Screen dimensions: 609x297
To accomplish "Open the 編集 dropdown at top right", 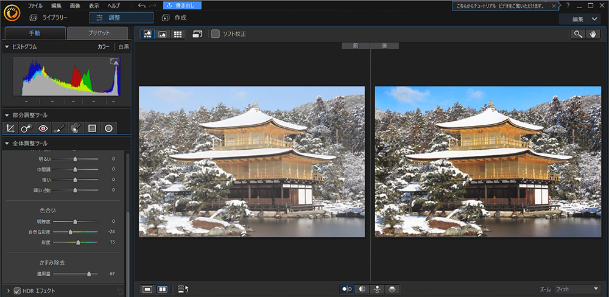I will (580, 19).
